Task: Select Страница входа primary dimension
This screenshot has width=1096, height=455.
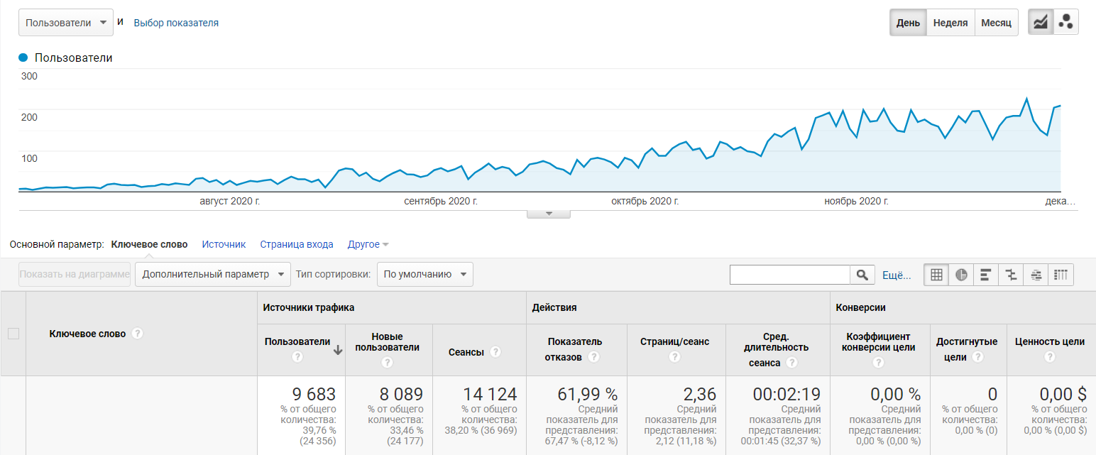Action: point(297,244)
